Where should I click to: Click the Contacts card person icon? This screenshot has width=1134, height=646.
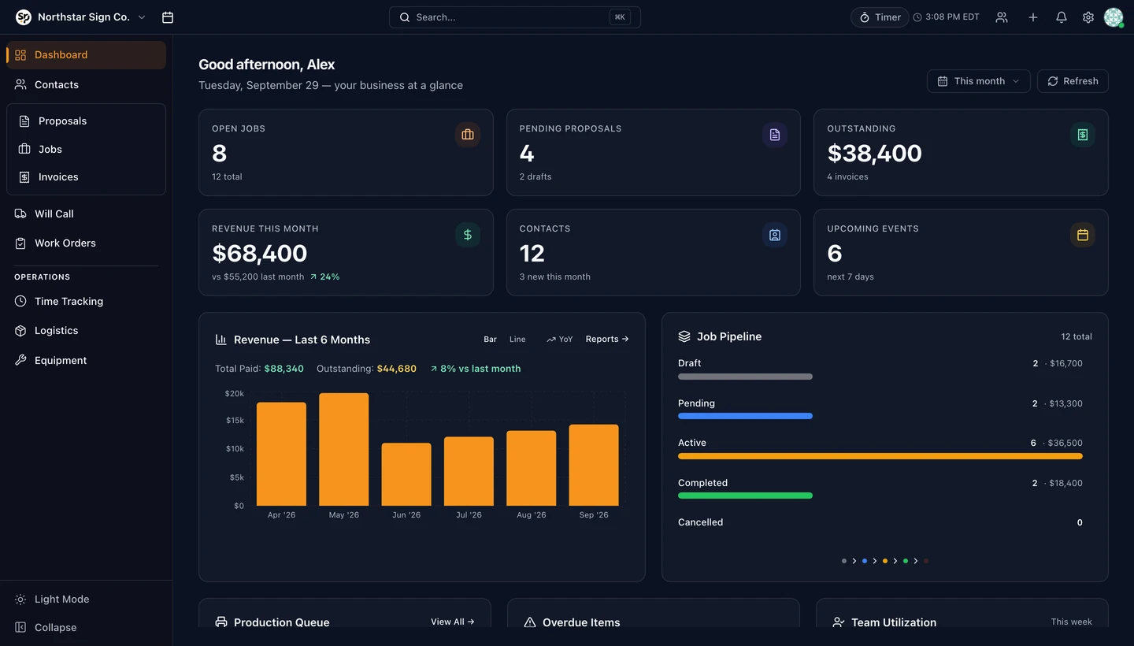pos(775,235)
